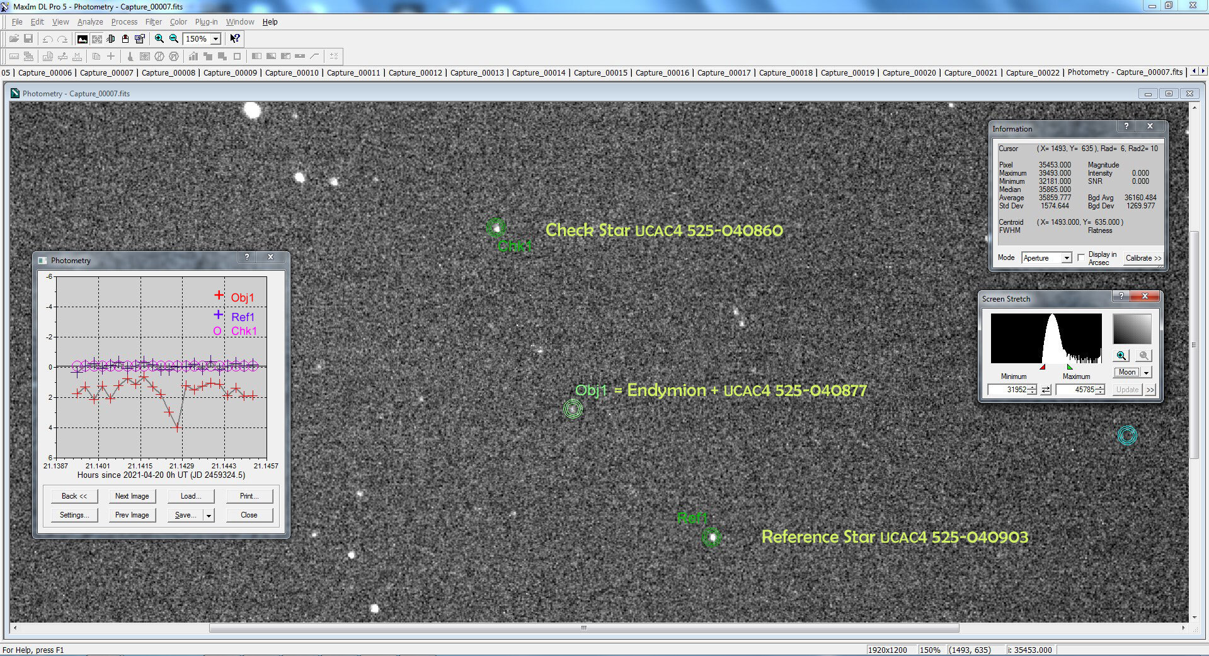Switch to the Capture_00012 tab
Image resolution: width=1209 pixels, height=656 pixels.
pos(415,73)
